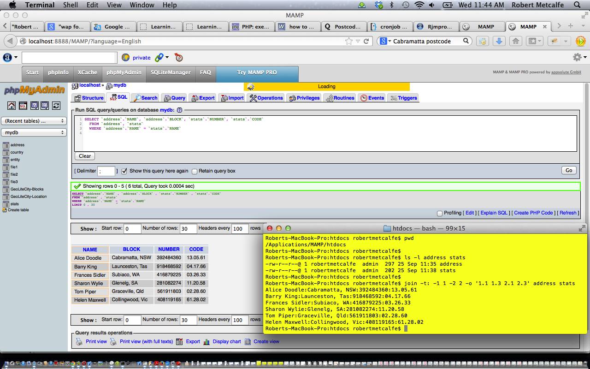
Task: Click Time Machine icon in the menu bar
Action: point(405,5)
